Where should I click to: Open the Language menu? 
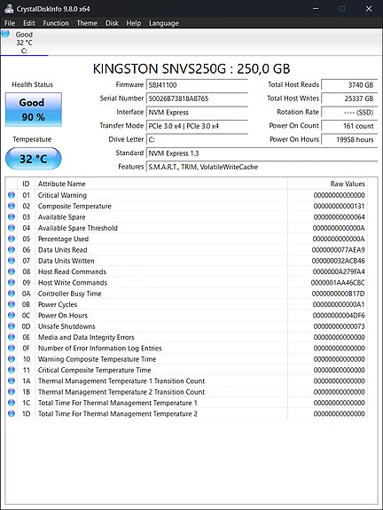(x=164, y=23)
